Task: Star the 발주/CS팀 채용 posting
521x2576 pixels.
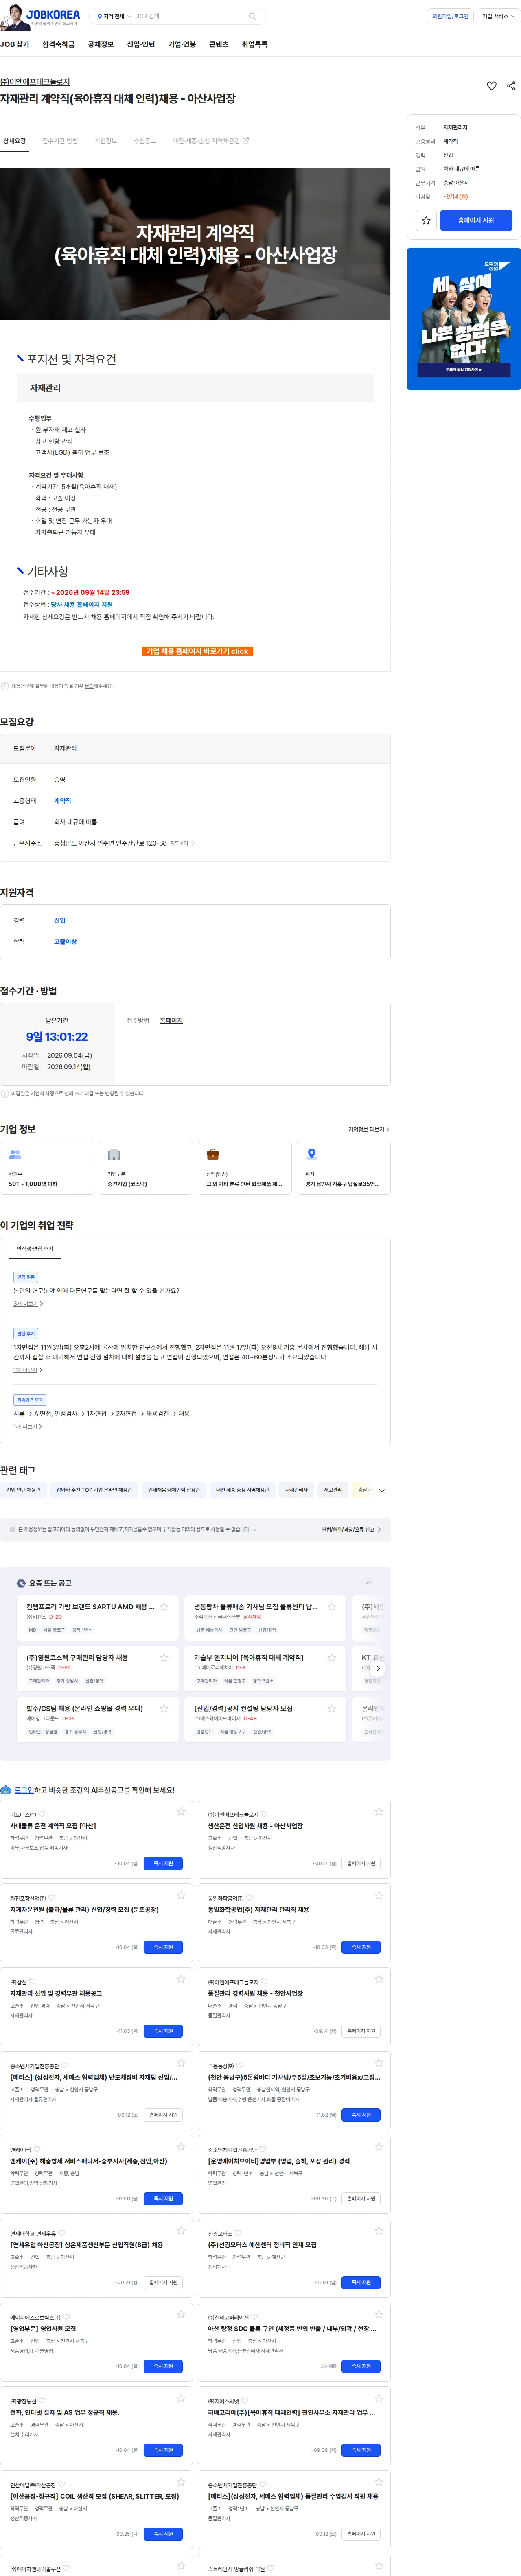Action: (164, 1708)
